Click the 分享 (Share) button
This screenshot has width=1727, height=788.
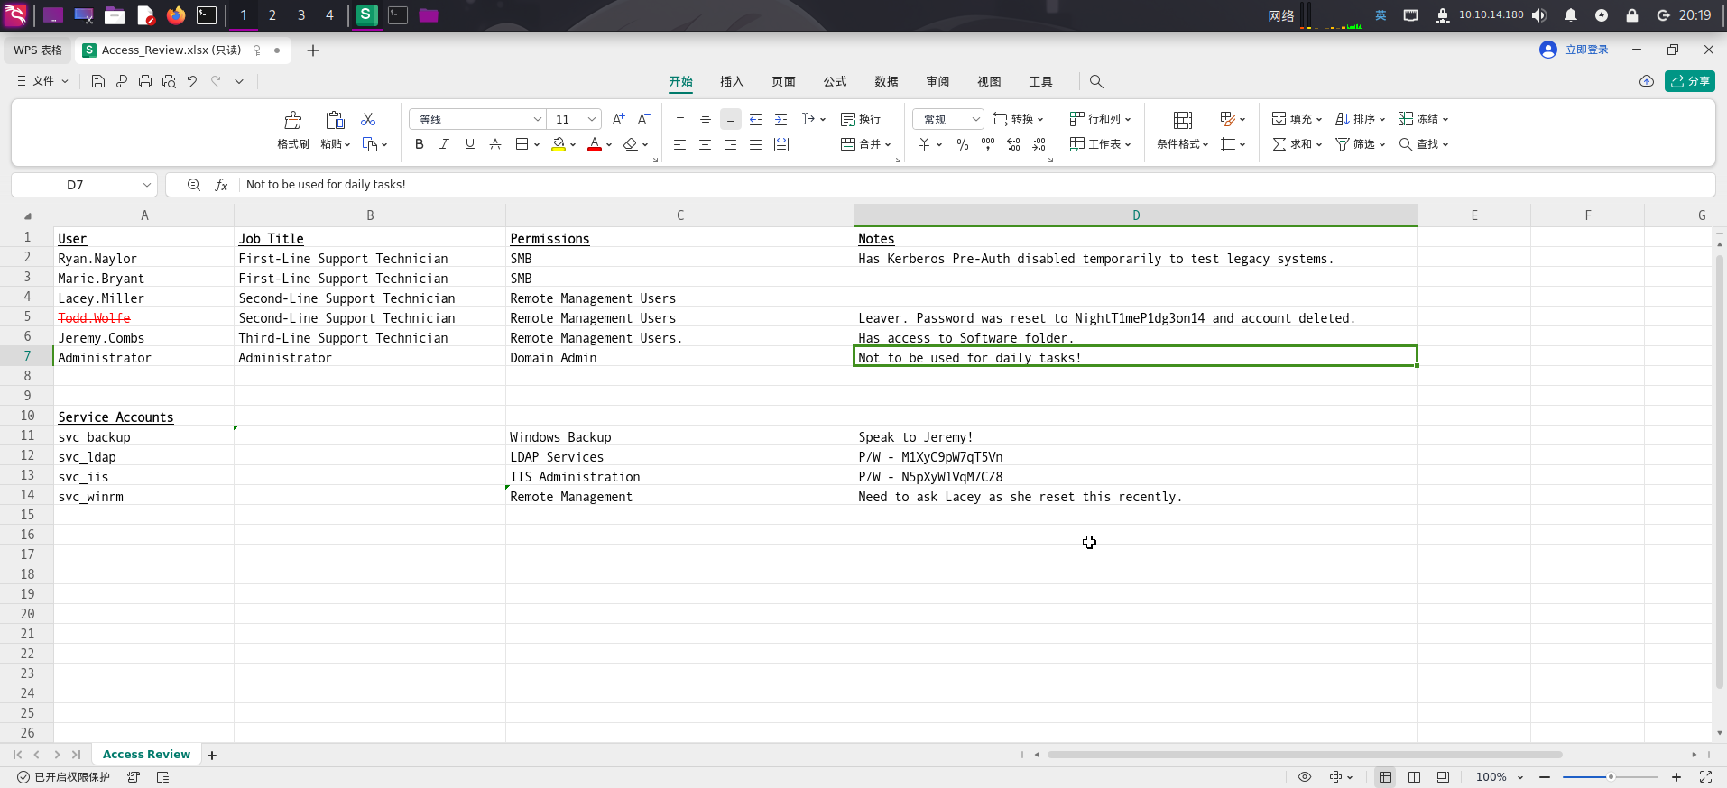1690,81
